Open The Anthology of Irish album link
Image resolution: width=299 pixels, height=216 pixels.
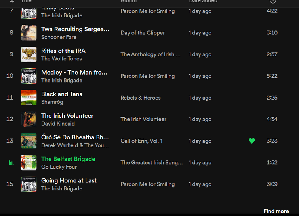(150, 54)
